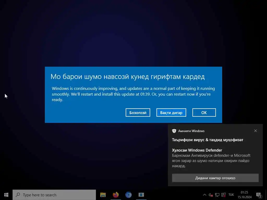Image resolution: width=267 pixels, height=200 pixels.
Task: Open the clock showing 01:25
Action: (244, 195)
